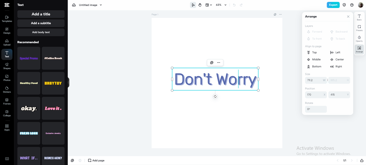366x165 pixels.
Task: Choose the #Coffee Break text preset
Action: [x=53, y=58]
